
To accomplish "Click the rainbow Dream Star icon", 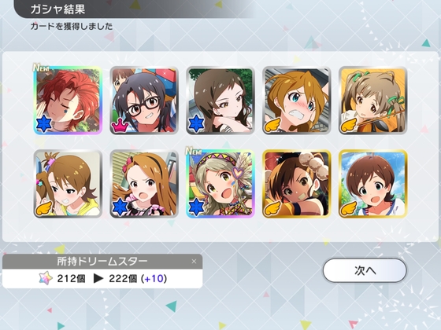I will tap(46, 278).
